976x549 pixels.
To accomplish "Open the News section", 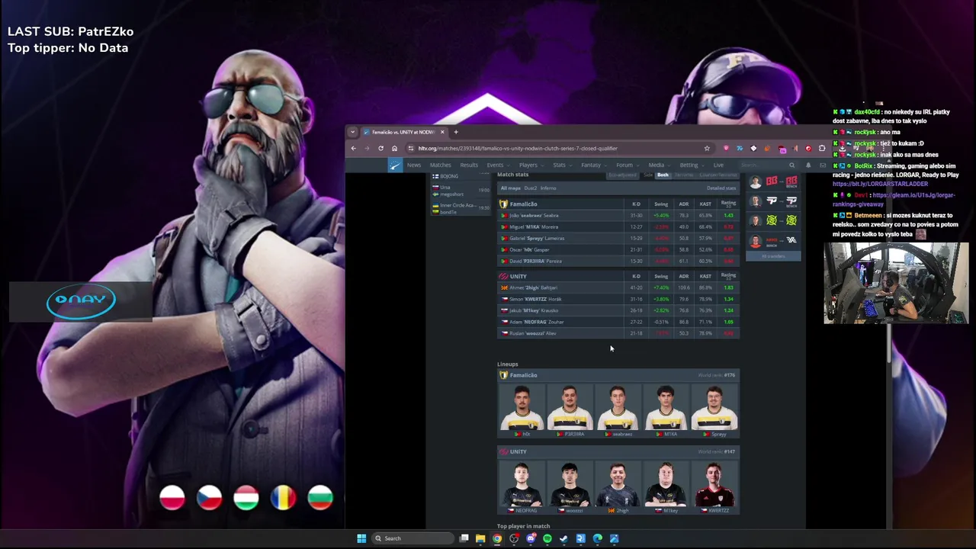I will click(x=413, y=165).
